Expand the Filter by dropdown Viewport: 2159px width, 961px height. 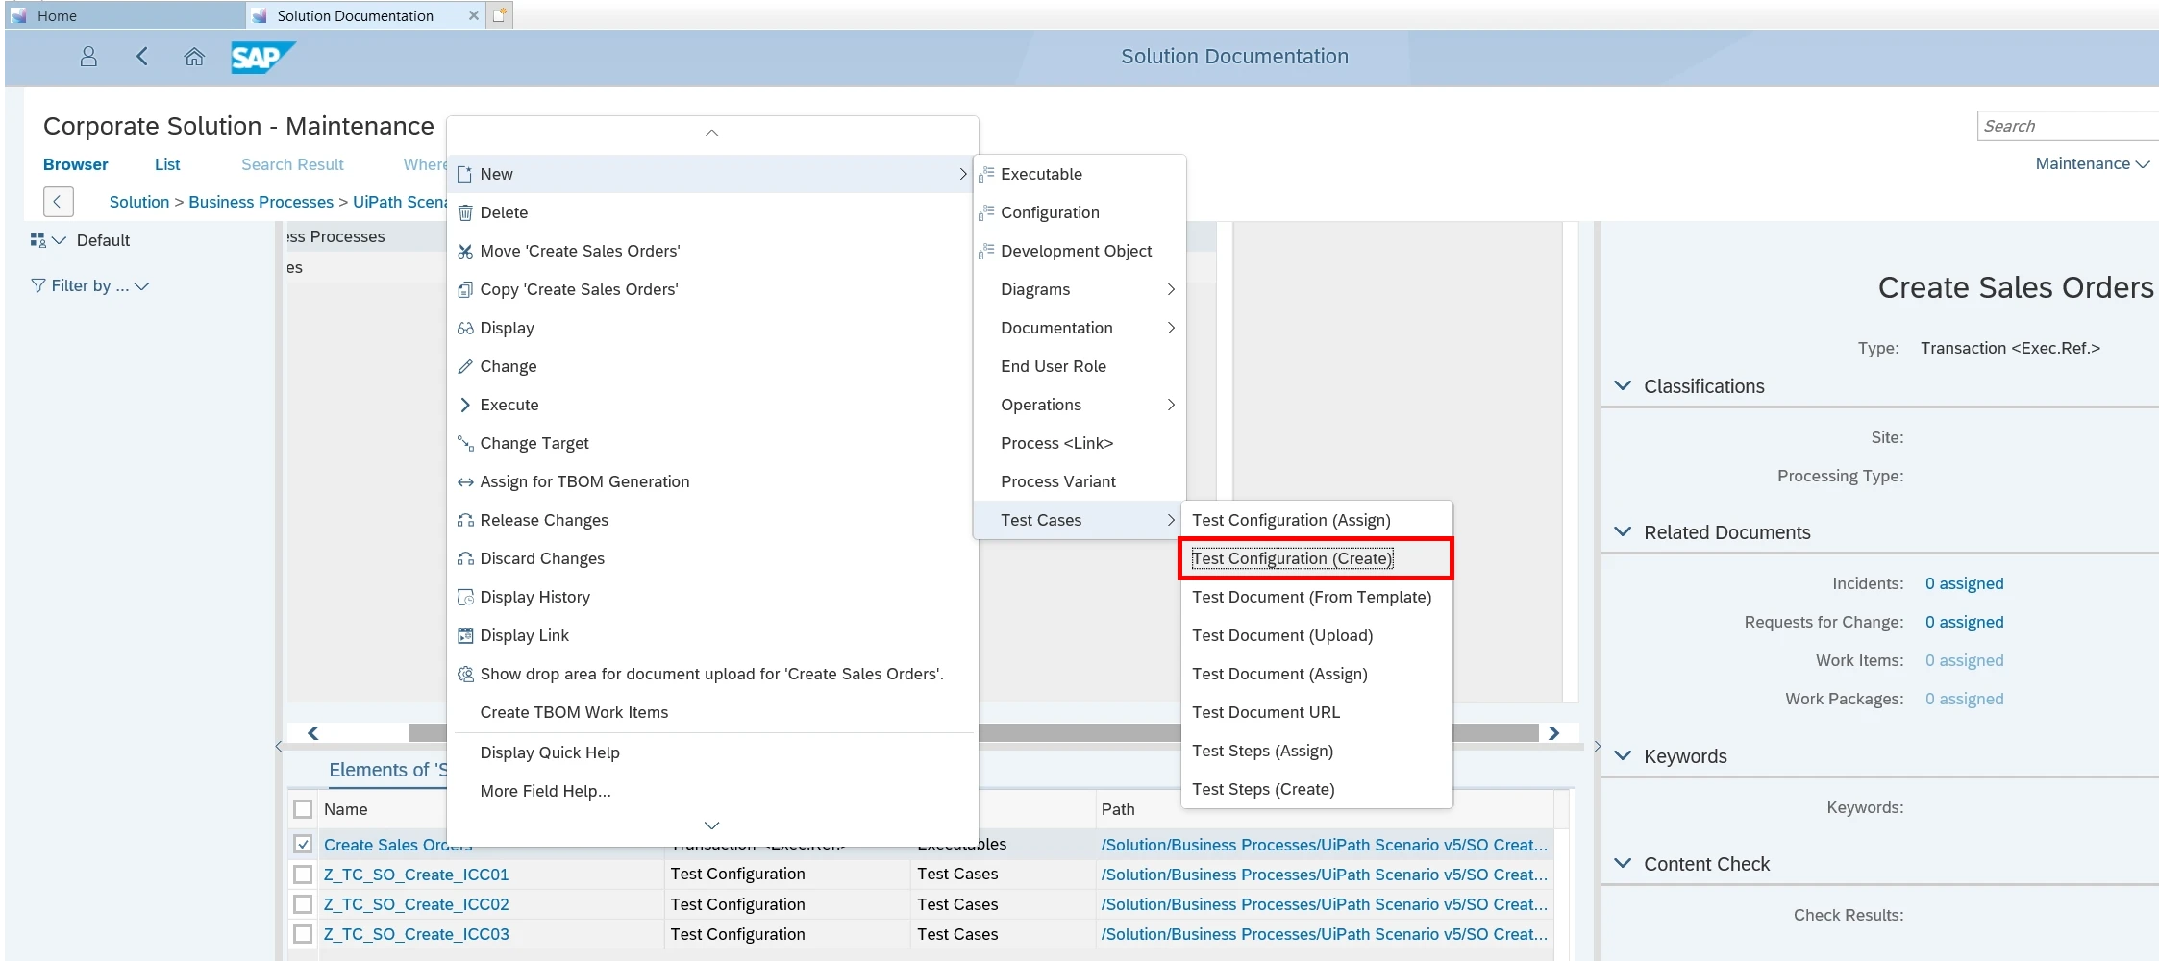(91, 285)
